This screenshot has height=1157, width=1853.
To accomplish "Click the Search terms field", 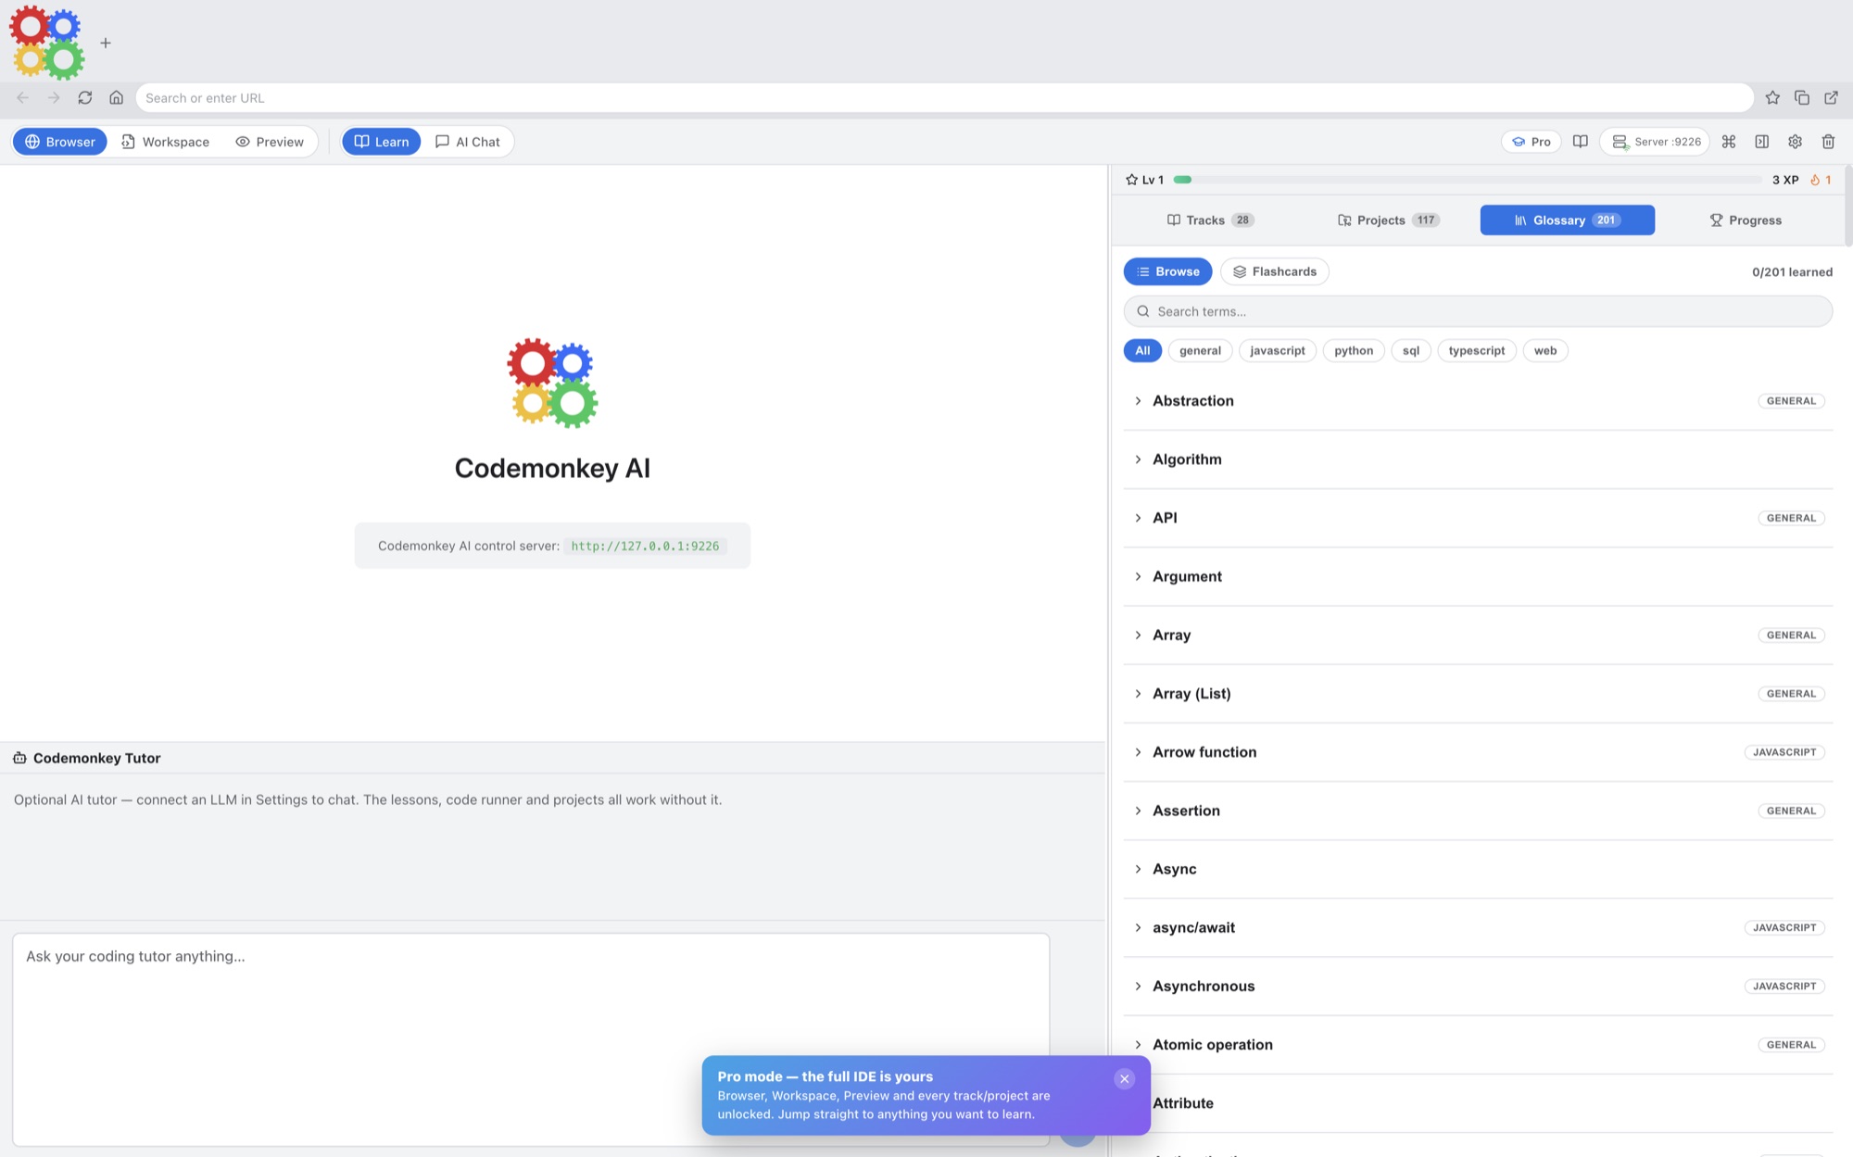I will 1478,311.
